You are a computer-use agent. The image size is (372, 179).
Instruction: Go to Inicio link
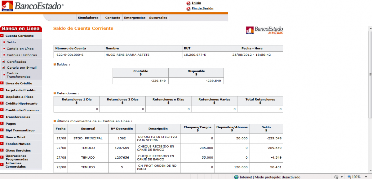point(196,3)
